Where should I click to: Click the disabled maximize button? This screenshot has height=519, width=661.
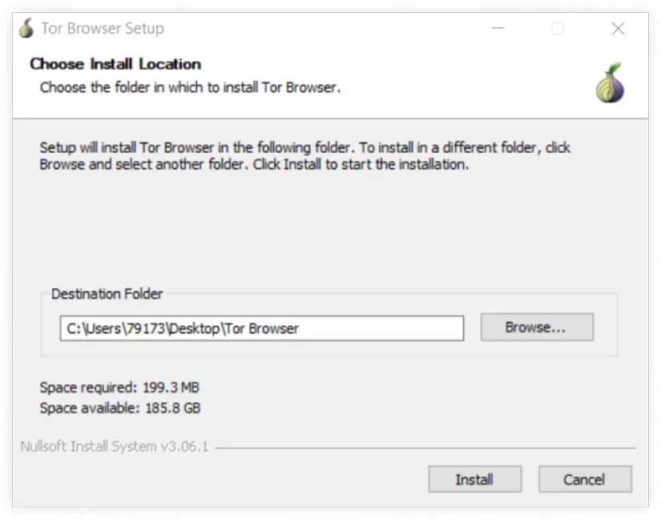pos(558,28)
